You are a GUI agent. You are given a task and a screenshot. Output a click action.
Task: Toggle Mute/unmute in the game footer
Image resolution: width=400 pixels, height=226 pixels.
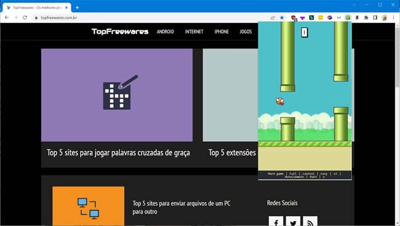click(294, 177)
